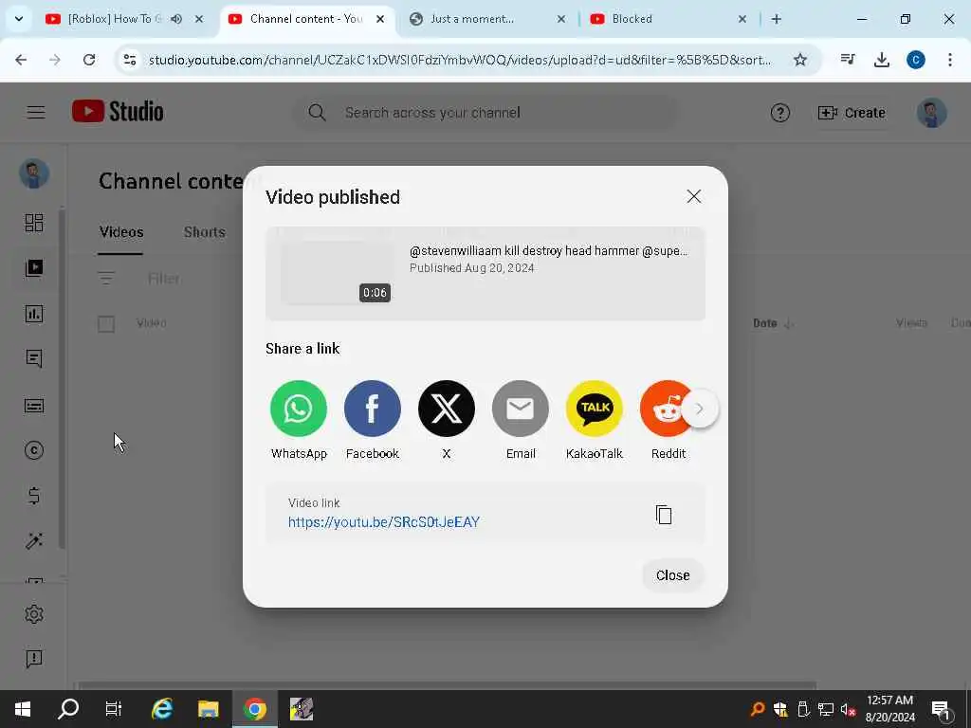Viewport: 971px width, 728px height.
Task: Open Comments in the sidebar
Action: pos(34,359)
